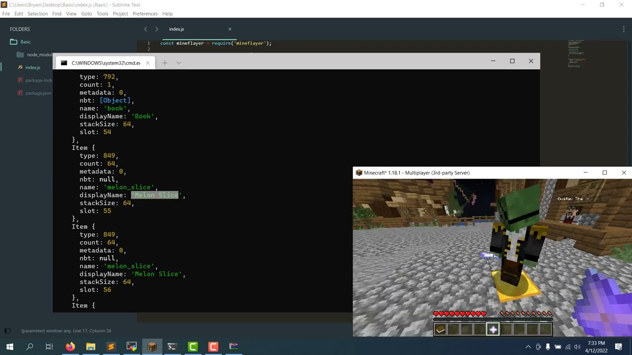
Task: Switch to the index.js editor tab
Action: pyautogui.click(x=177, y=29)
